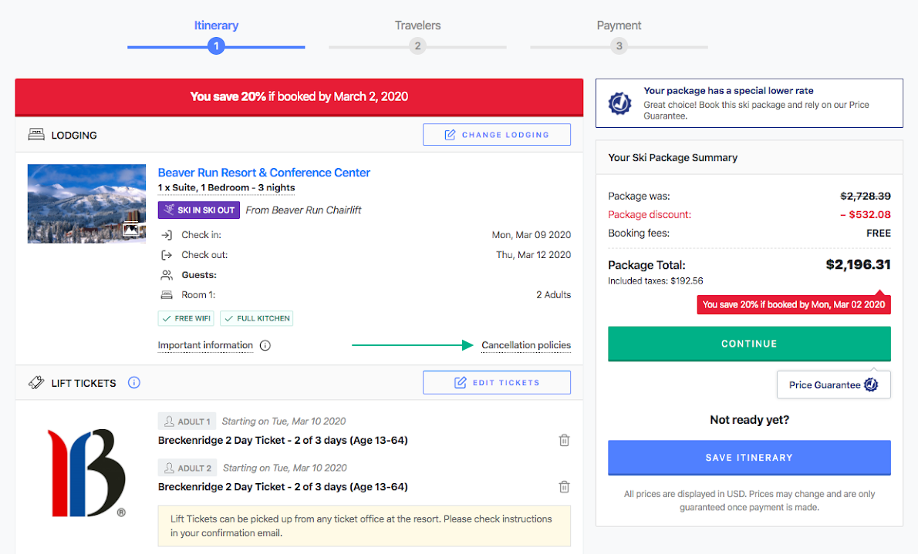Screen dimensions: 918x554
Task: Open the Lift Tickets info icon
Action: pos(134,383)
